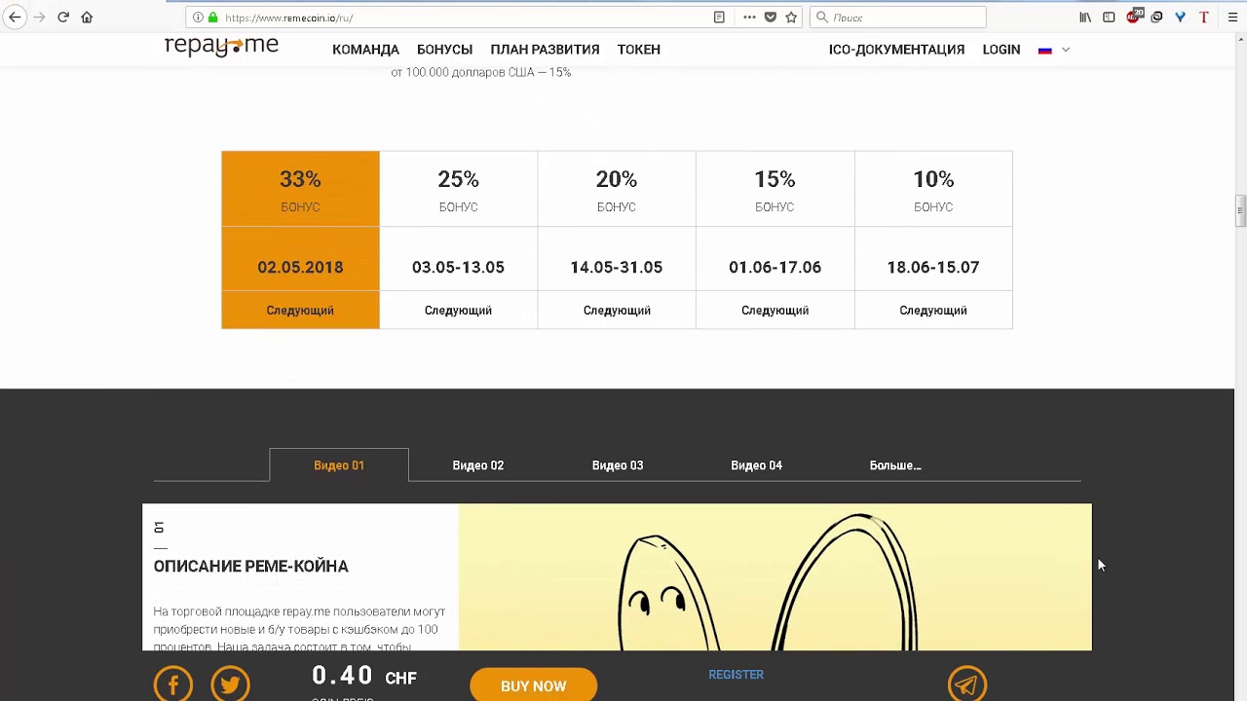Image resolution: width=1247 pixels, height=701 pixels.
Task: Open the Facebook icon in the footer bar
Action: (x=173, y=685)
